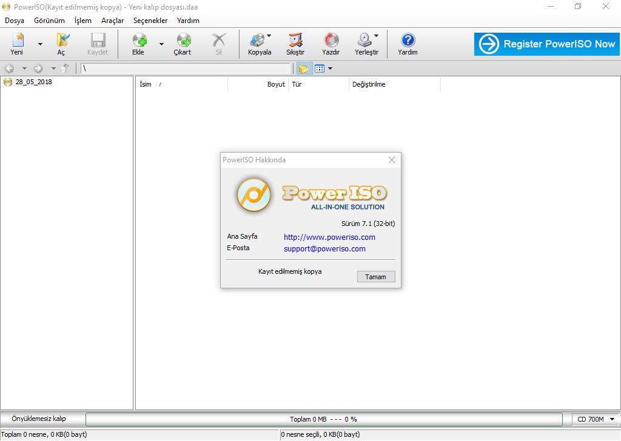This screenshot has height=441, width=621.
Task: Click 'Kayıt edilmemiş kopya' text in dialog
Action: pos(290,271)
